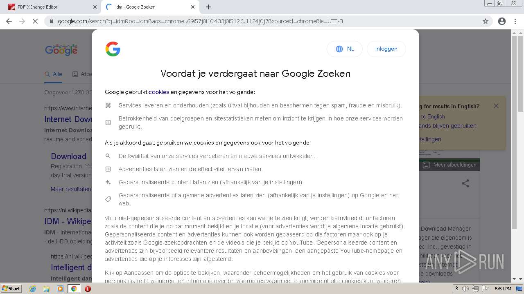524x294 pixels.
Task: Open the Chrome three-dot menu
Action: click(515, 21)
